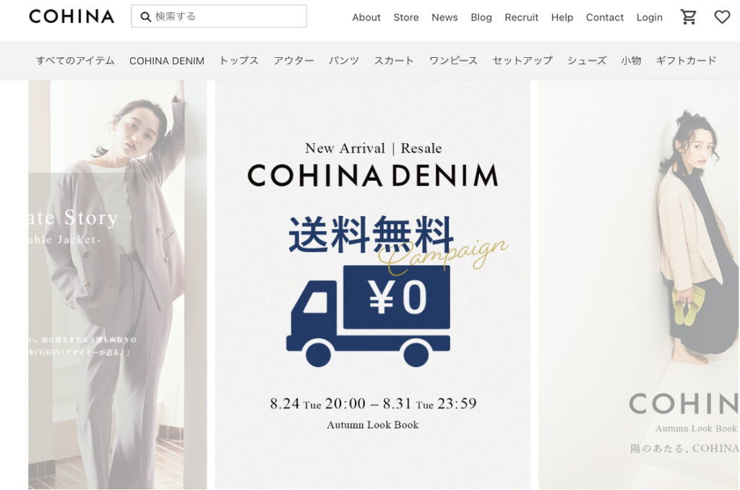This screenshot has height=490, width=740.
Task: Select the COHINA DENIM category
Action: 167,61
